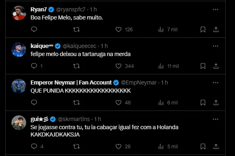Open Ryan7's profile from display name

(39, 9)
